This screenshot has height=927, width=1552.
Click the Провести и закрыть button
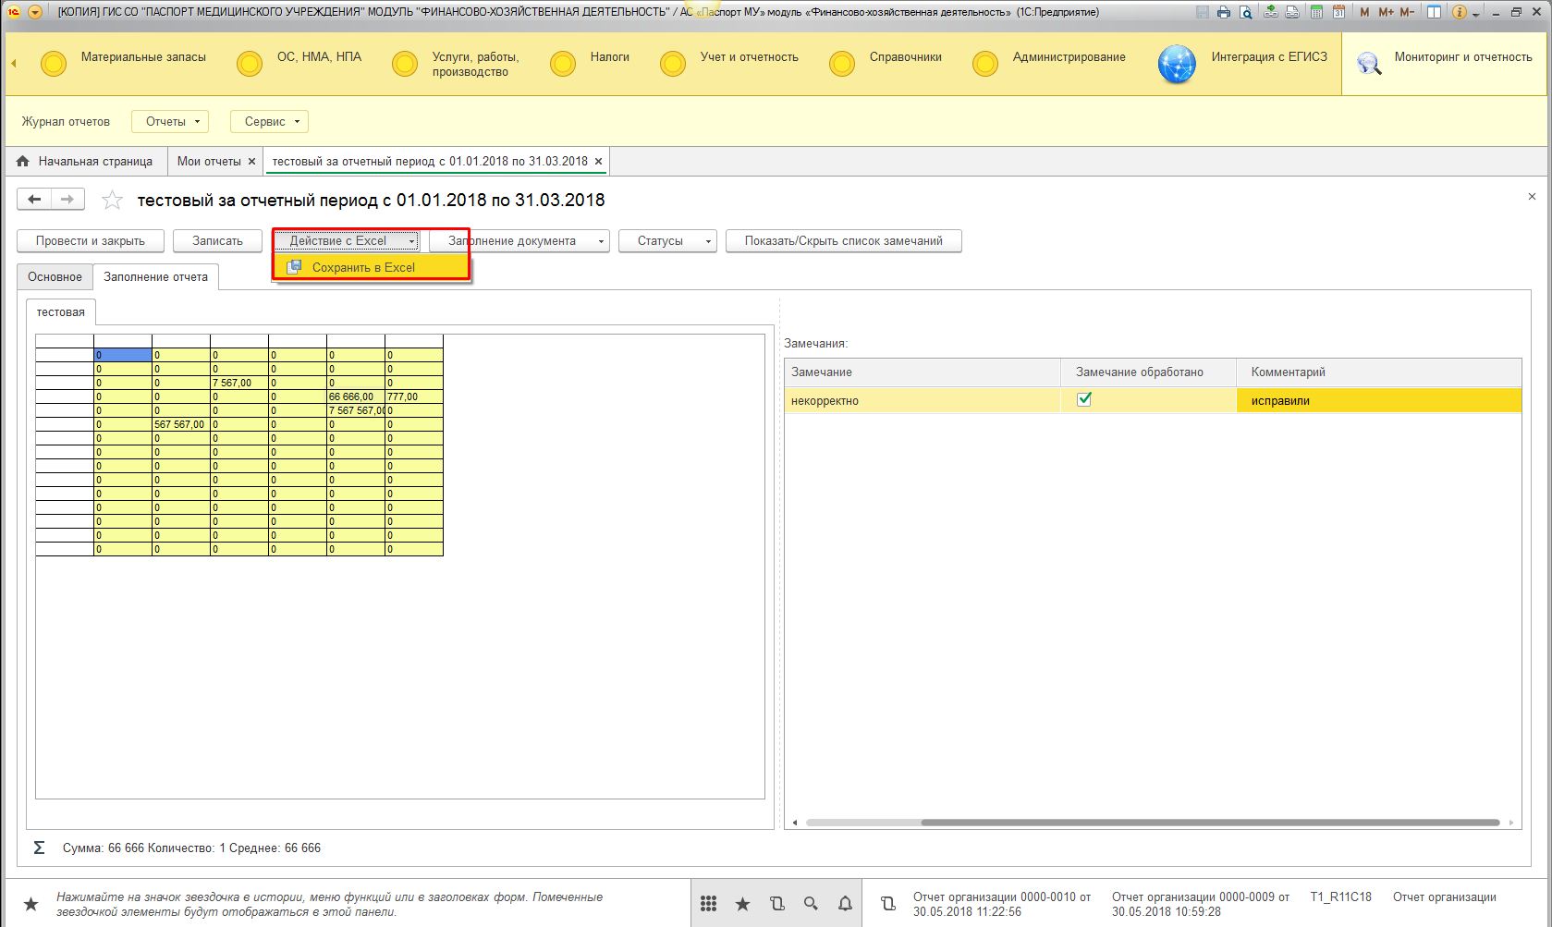(91, 241)
